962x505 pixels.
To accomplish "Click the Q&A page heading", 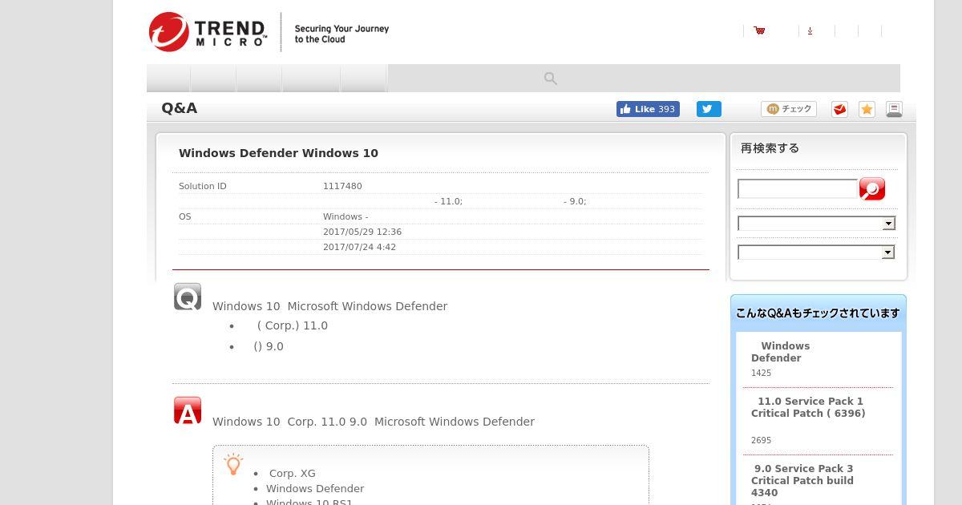I will pyautogui.click(x=179, y=108).
